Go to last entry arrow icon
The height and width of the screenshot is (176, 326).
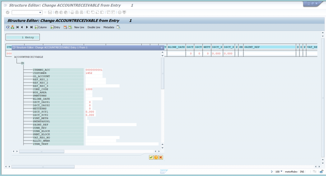click(32, 27)
